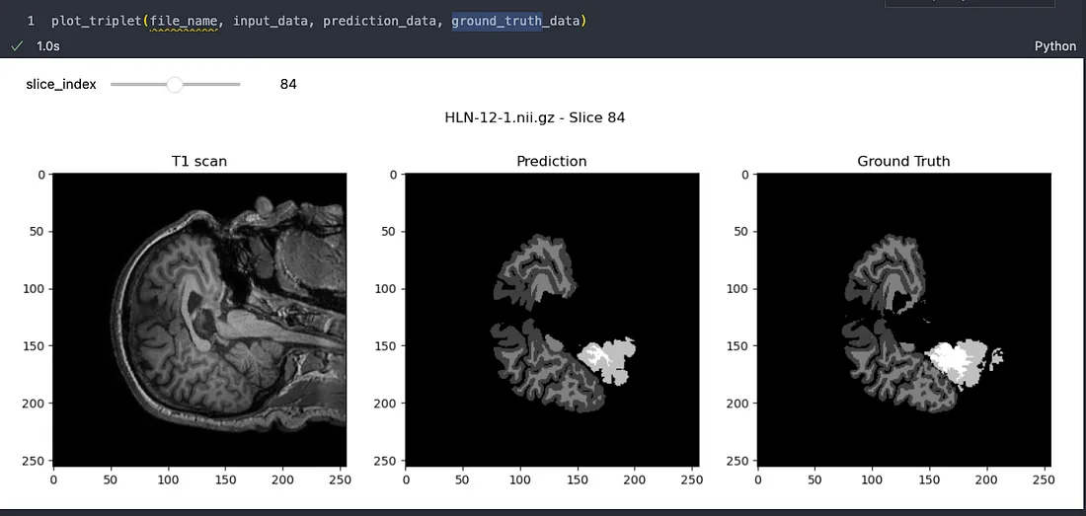The height and width of the screenshot is (516, 1086).
Task: Click the Python language mode label
Action: pyautogui.click(x=1055, y=46)
